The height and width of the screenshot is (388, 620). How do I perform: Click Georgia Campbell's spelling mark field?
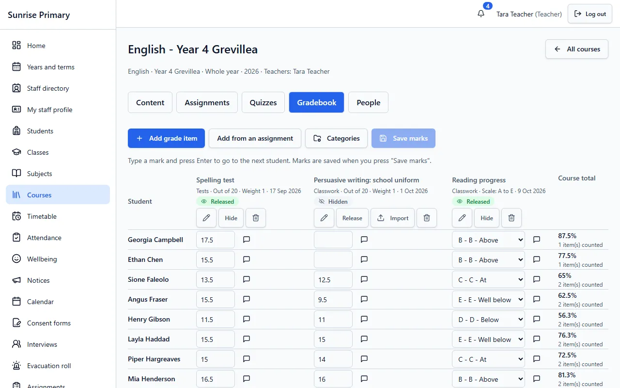point(216,240)
